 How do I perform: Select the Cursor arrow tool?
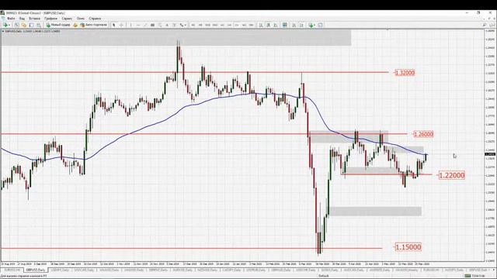pyautogui.click(x=114, y=25)
